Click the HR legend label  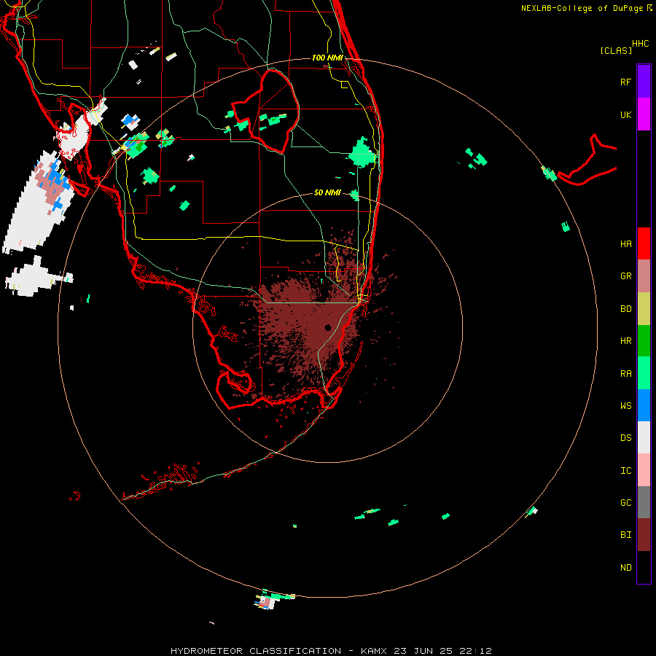pos(625,341)
